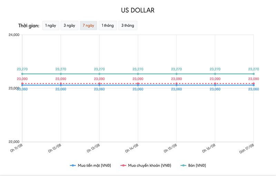Toggle the Mua chuyển khoản (VNĐ) series

[149, 165]
